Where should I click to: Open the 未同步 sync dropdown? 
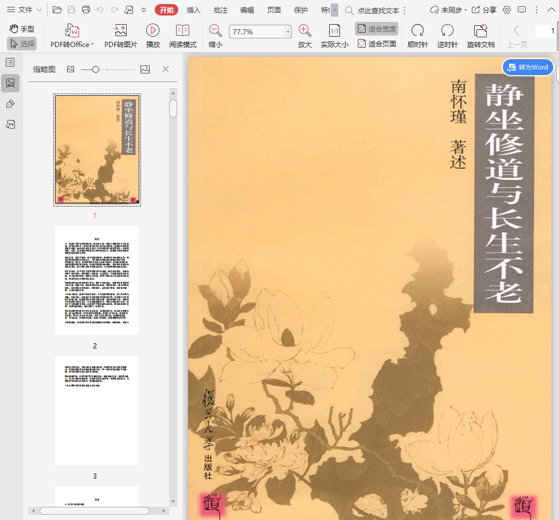[x=448, y=10]
